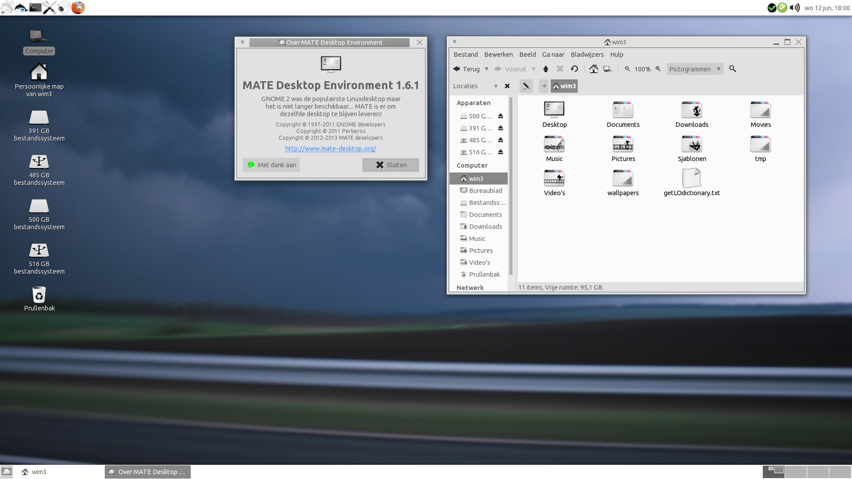Open the Bladwijzers menu
Image resolution: width=852 pixels, height=479 pixels.
[587, 55]
